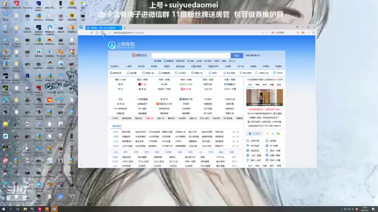Bookmark page with the address bar star
This screenshot has height=212, width=378.
(110, 33)
